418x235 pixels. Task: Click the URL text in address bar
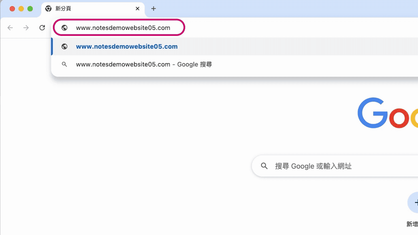pyautogui.click(x=123, y=28)
